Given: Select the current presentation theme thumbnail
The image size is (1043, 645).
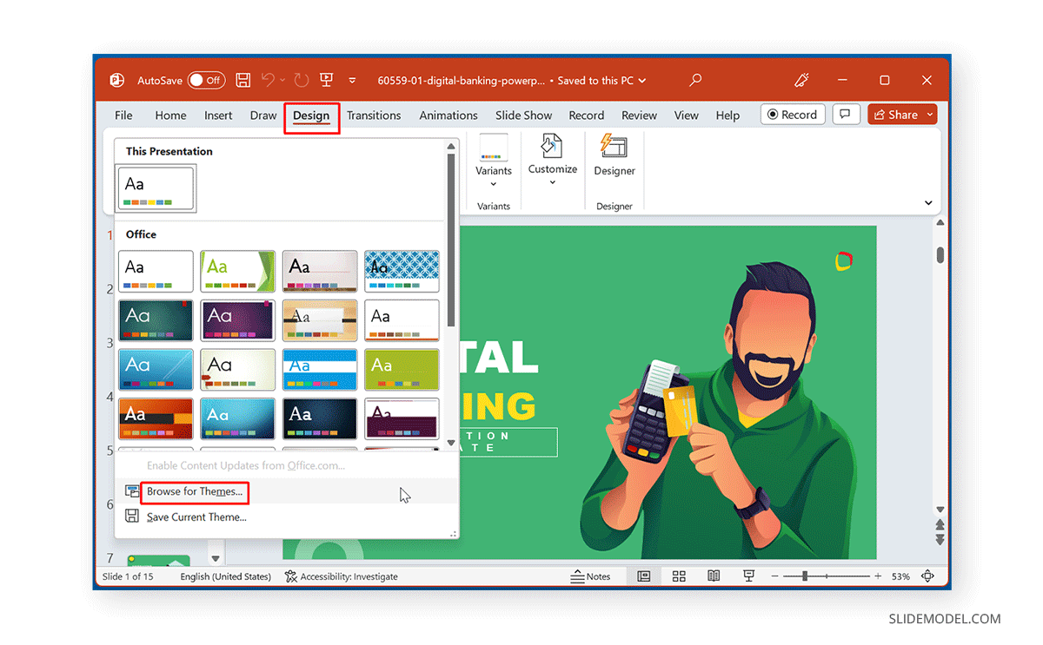Looking at the screenshot, I should click(156, 188).
